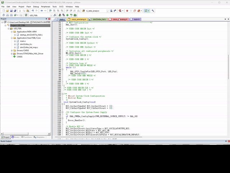Screen dimensions: 230x173
Task: Expand the Drivers/CMSIS folder
Action: coord(12,50)
